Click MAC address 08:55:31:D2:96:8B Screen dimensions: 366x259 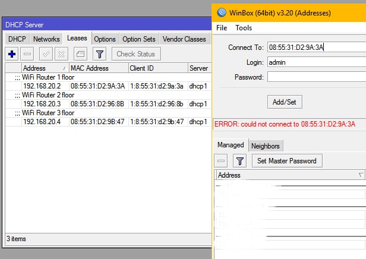click(x=97, y=104)
